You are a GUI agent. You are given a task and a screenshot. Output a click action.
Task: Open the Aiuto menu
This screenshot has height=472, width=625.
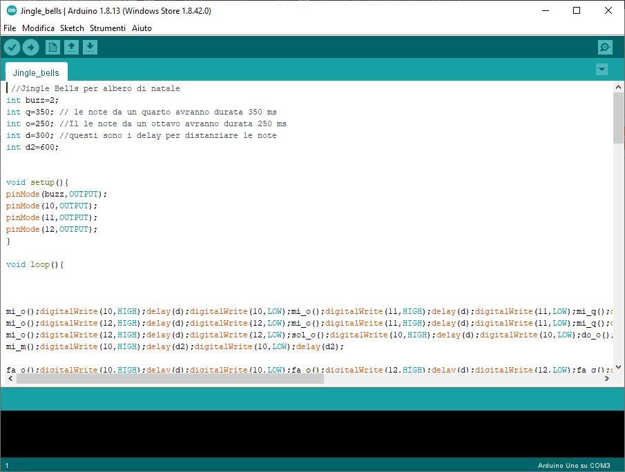tap(142, 28)
